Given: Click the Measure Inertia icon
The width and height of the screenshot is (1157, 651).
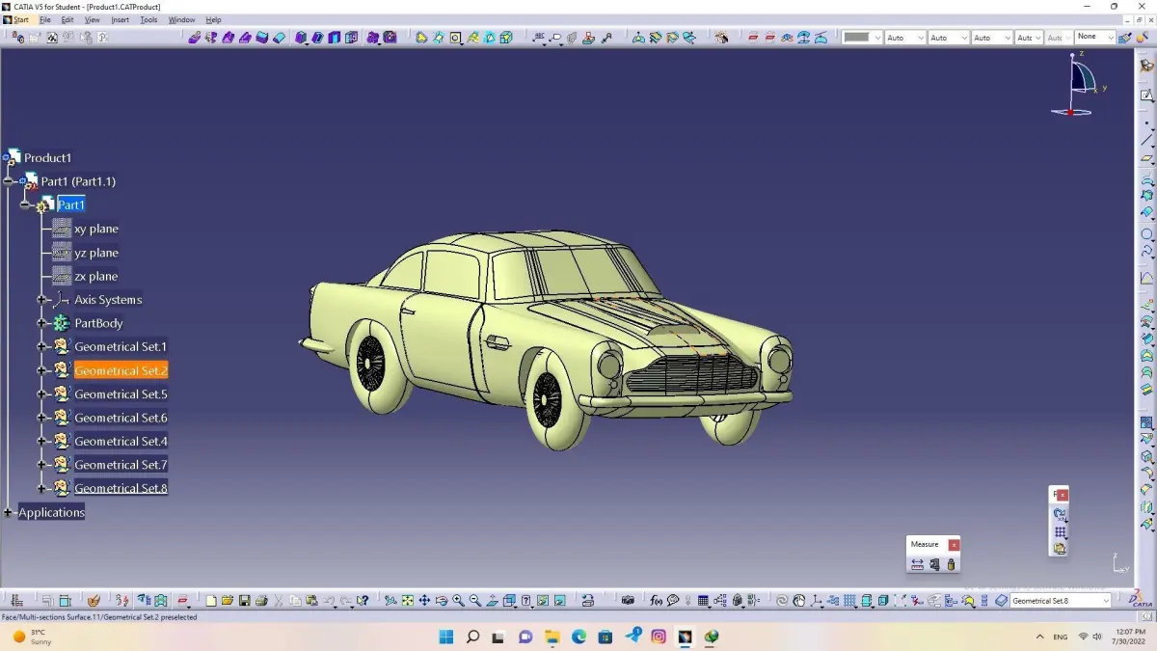Looking at the screenshot, I should (x=951, y=564).
